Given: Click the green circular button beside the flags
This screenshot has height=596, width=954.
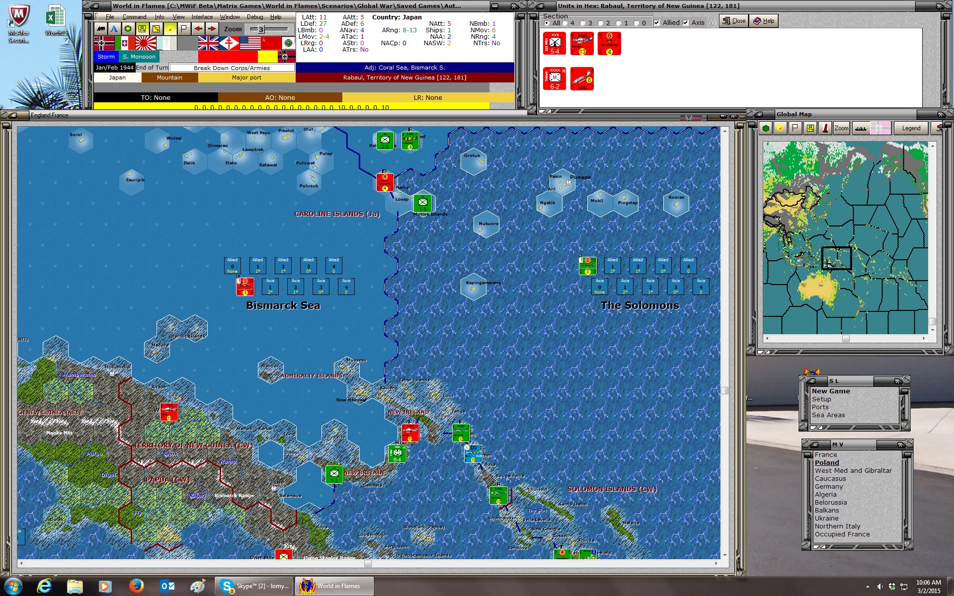Looking at the screenshot, I should coord(289,43).
